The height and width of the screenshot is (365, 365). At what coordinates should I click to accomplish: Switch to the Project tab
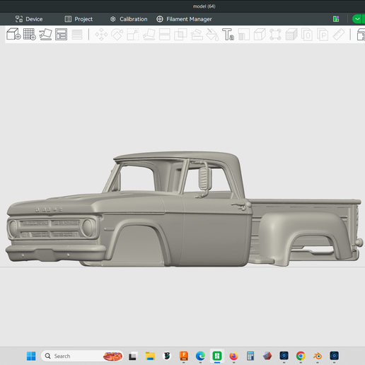[79, 19]
